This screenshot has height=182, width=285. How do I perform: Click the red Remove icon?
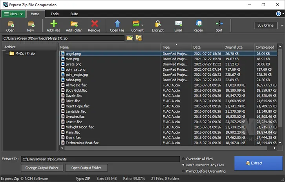click(x=94, y=24)
